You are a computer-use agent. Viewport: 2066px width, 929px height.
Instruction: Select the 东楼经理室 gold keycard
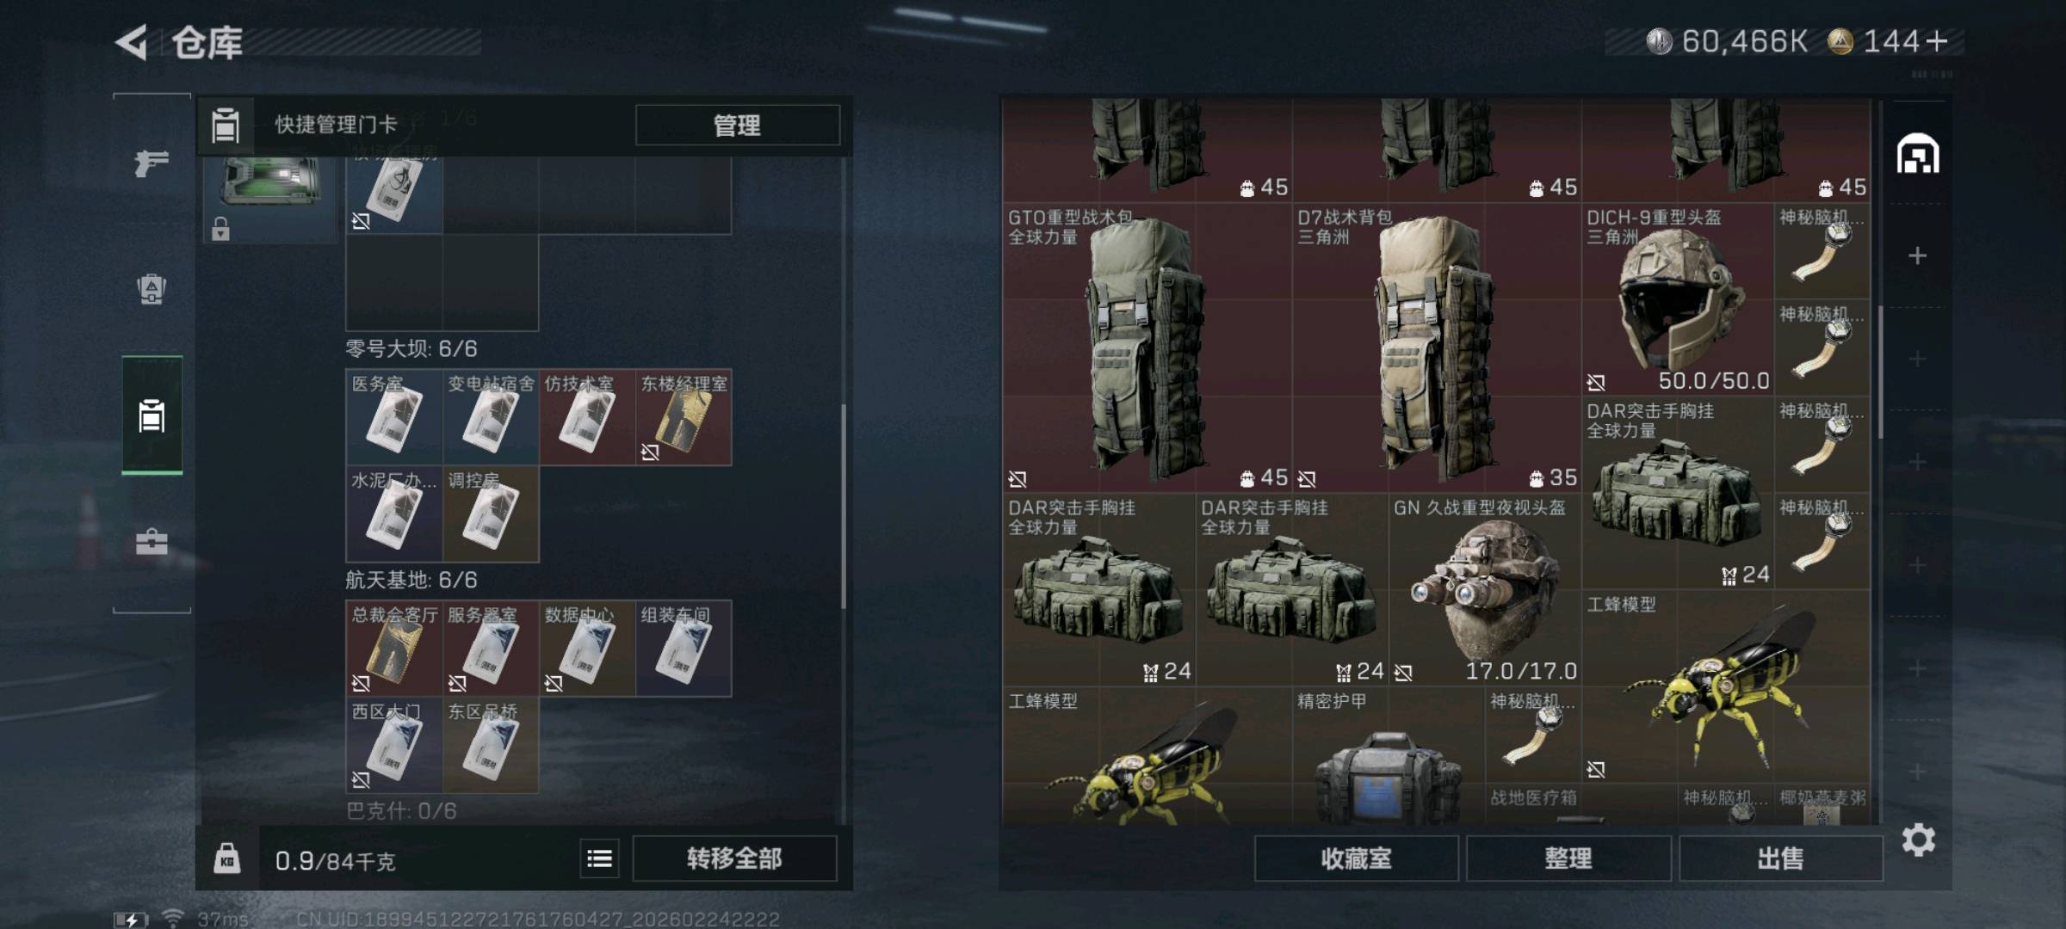(x=684, y=417)
